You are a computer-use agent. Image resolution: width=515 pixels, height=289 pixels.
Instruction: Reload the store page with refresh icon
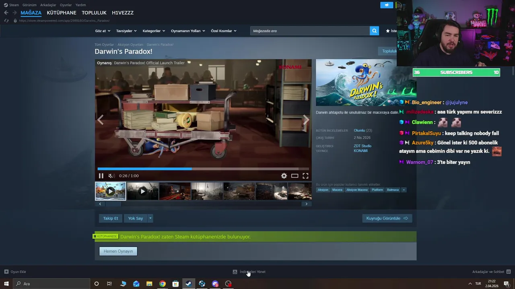pos(6,20)
